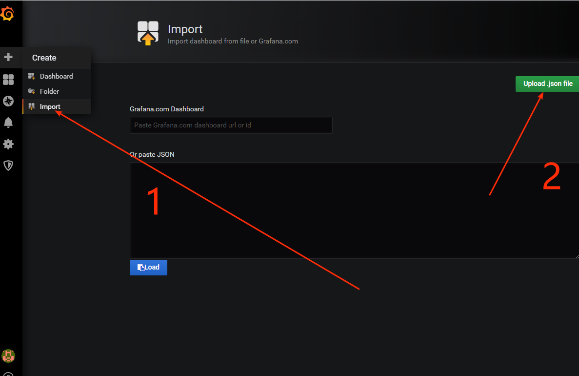Click the user avatar icon in sidebar
This screenshot has height=376, width=579.
(8, 356)
